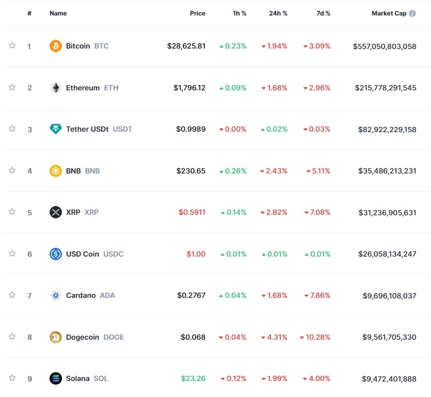Click the Dogecoin logo icon
This screenshot has width=431, height=397.
55,337
